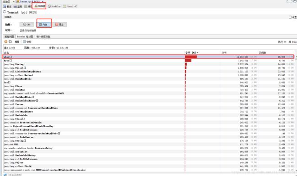Viewport: 297px width, 176px height.
Task: Select the java.util.Hashtable row
Action: [148, 115]
